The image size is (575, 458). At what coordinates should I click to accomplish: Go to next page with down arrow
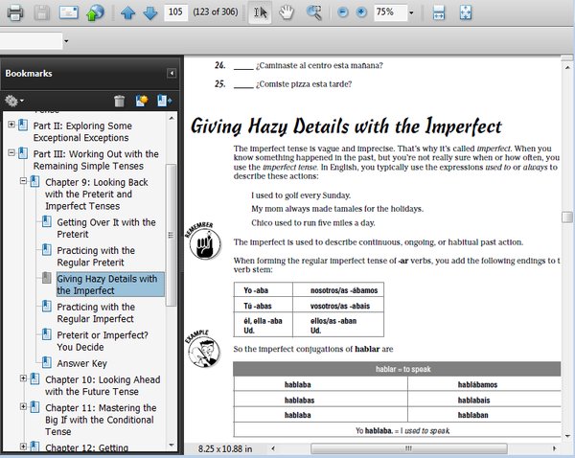point(149,12)
